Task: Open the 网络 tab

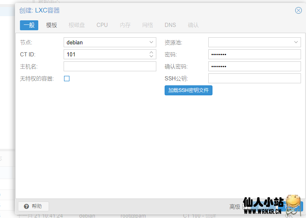Action: [148, 25]
